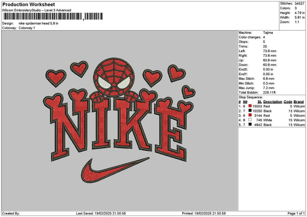Viewport: 307px width, 217px height.
Task: Click 'Last Saved: 19/02/2025 21.50.56' text
Action: (101, 213)
